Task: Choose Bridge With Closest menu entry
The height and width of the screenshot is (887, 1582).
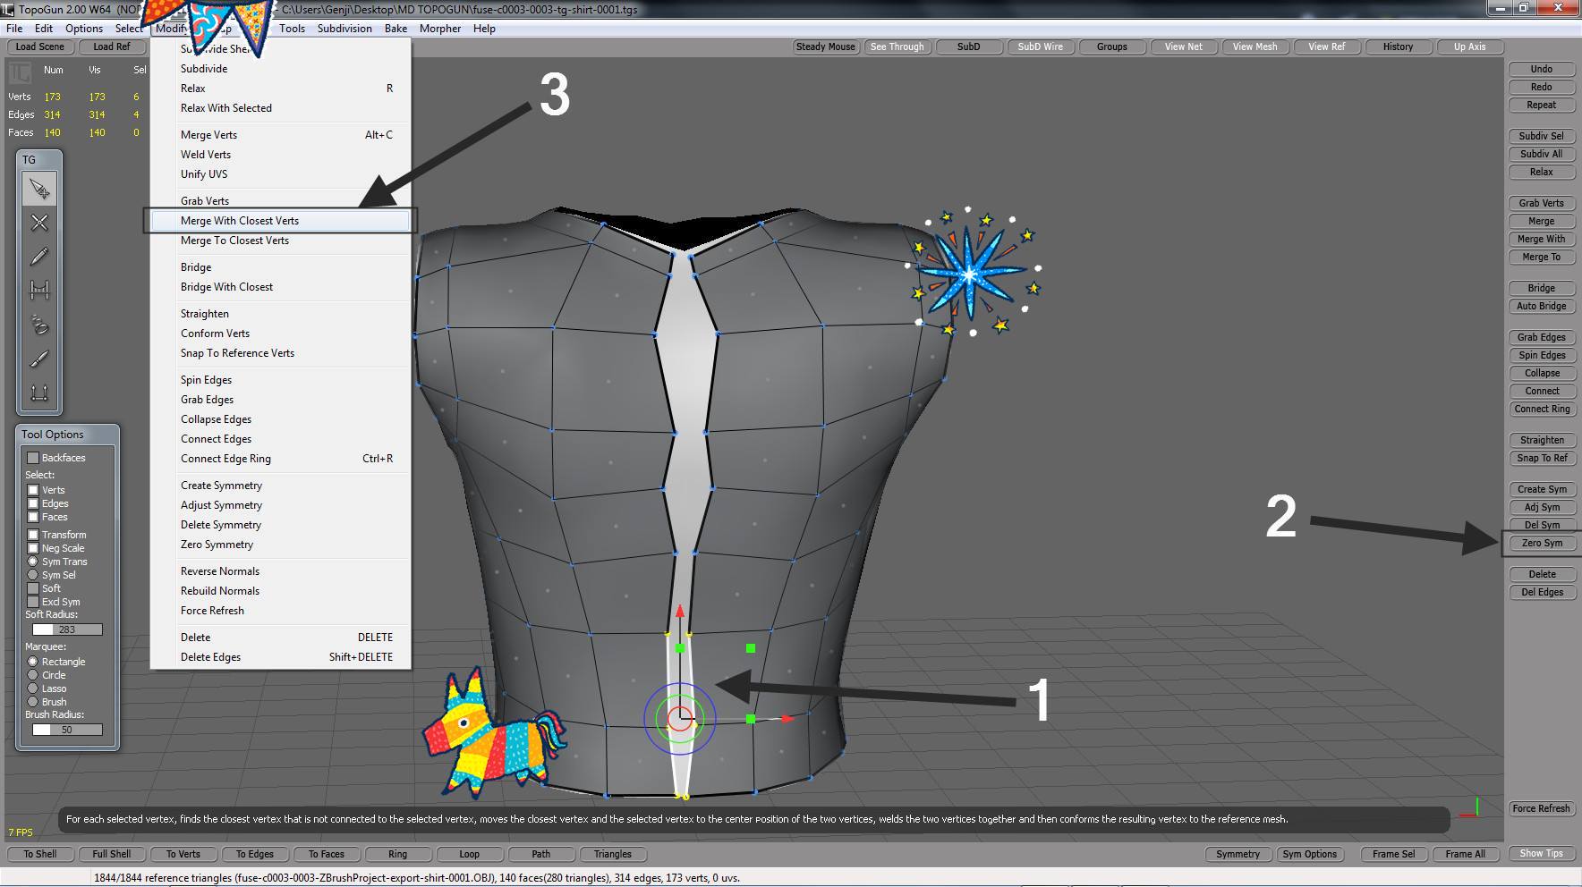Action: tap(226, 287)
